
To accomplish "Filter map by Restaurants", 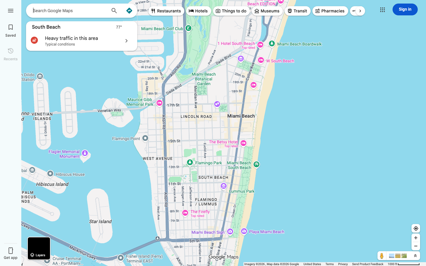I will (x=166, y=11).
